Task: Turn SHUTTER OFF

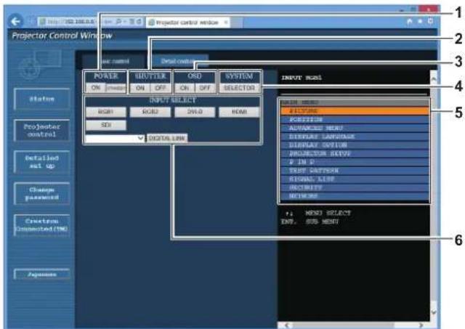Action: pos(161,88)
